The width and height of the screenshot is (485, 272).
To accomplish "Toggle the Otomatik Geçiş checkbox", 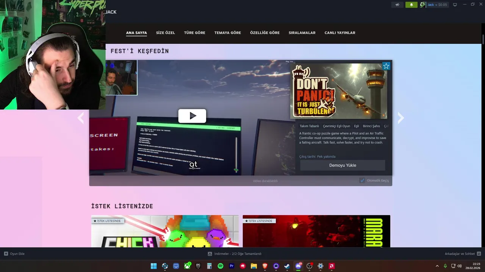I will coord(362,181).
